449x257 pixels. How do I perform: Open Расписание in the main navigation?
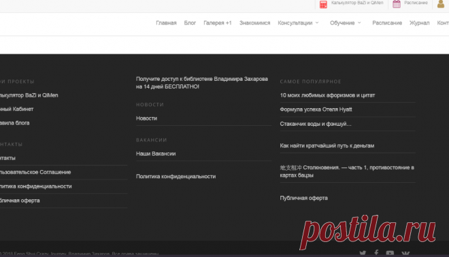pos(387,23)
